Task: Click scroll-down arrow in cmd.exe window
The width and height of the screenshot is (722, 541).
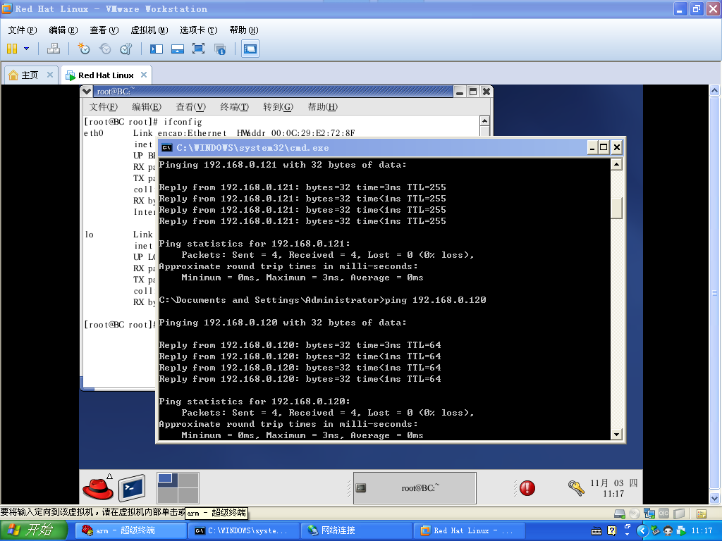Action: pyautogui.click(x=616, y=434)
